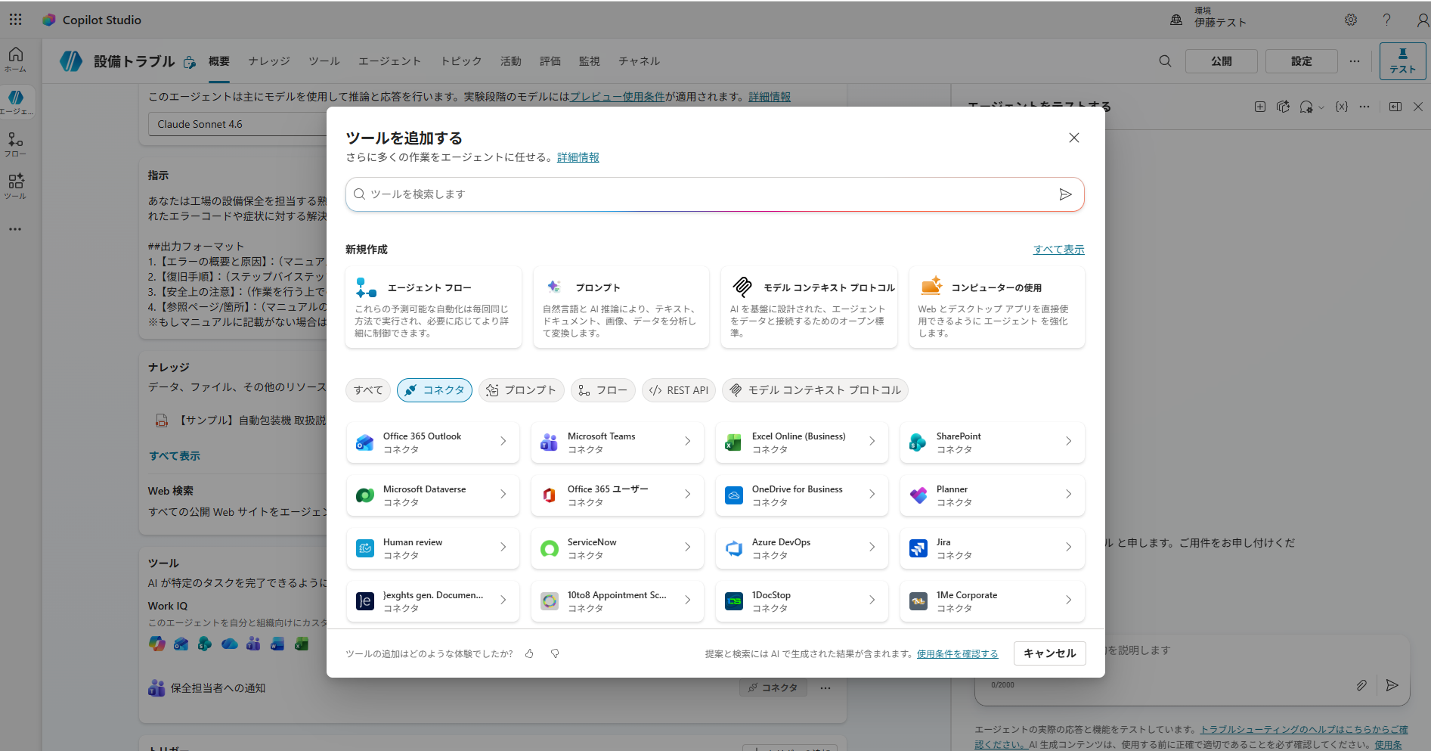Open the 使用条件を確認する link
The image size is (1431, 751).
click(957, 654)
